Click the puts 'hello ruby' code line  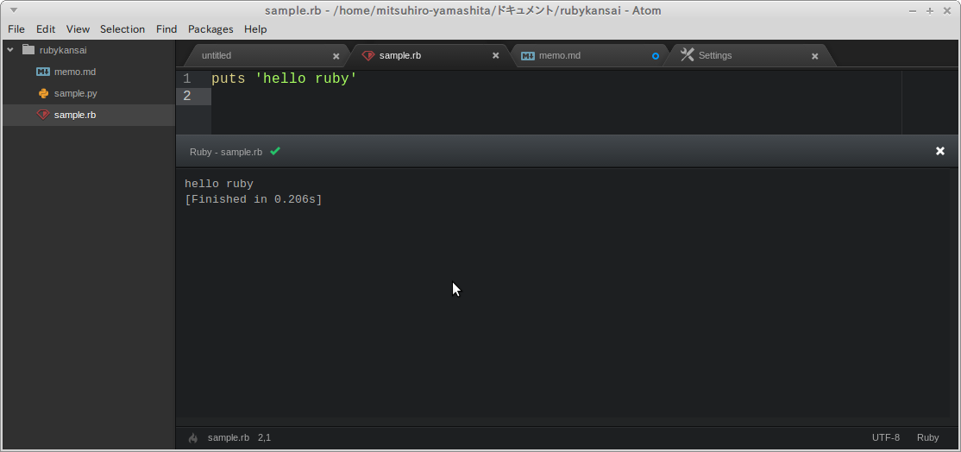[x=285, y=79]
